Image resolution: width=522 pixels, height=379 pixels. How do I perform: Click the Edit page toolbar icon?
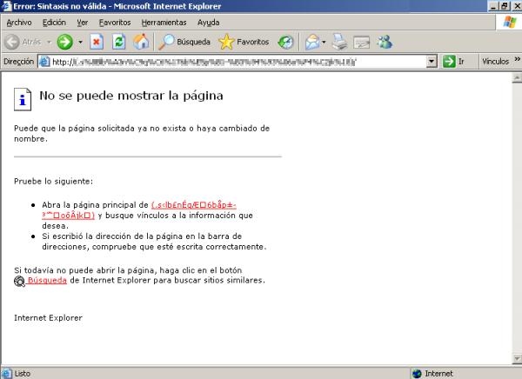click(362, 42)
